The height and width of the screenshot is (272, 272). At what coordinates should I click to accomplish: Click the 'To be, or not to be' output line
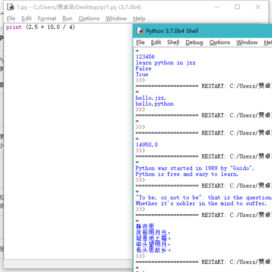coord(204,197)
